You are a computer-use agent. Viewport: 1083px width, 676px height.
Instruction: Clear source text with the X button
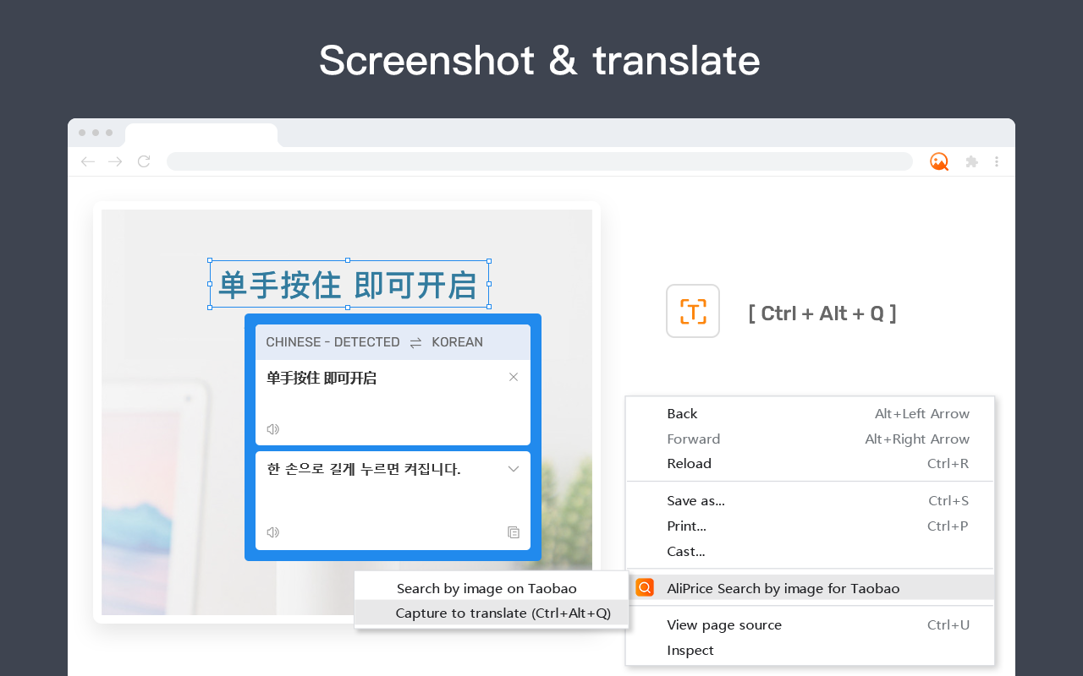click(514, 377)
